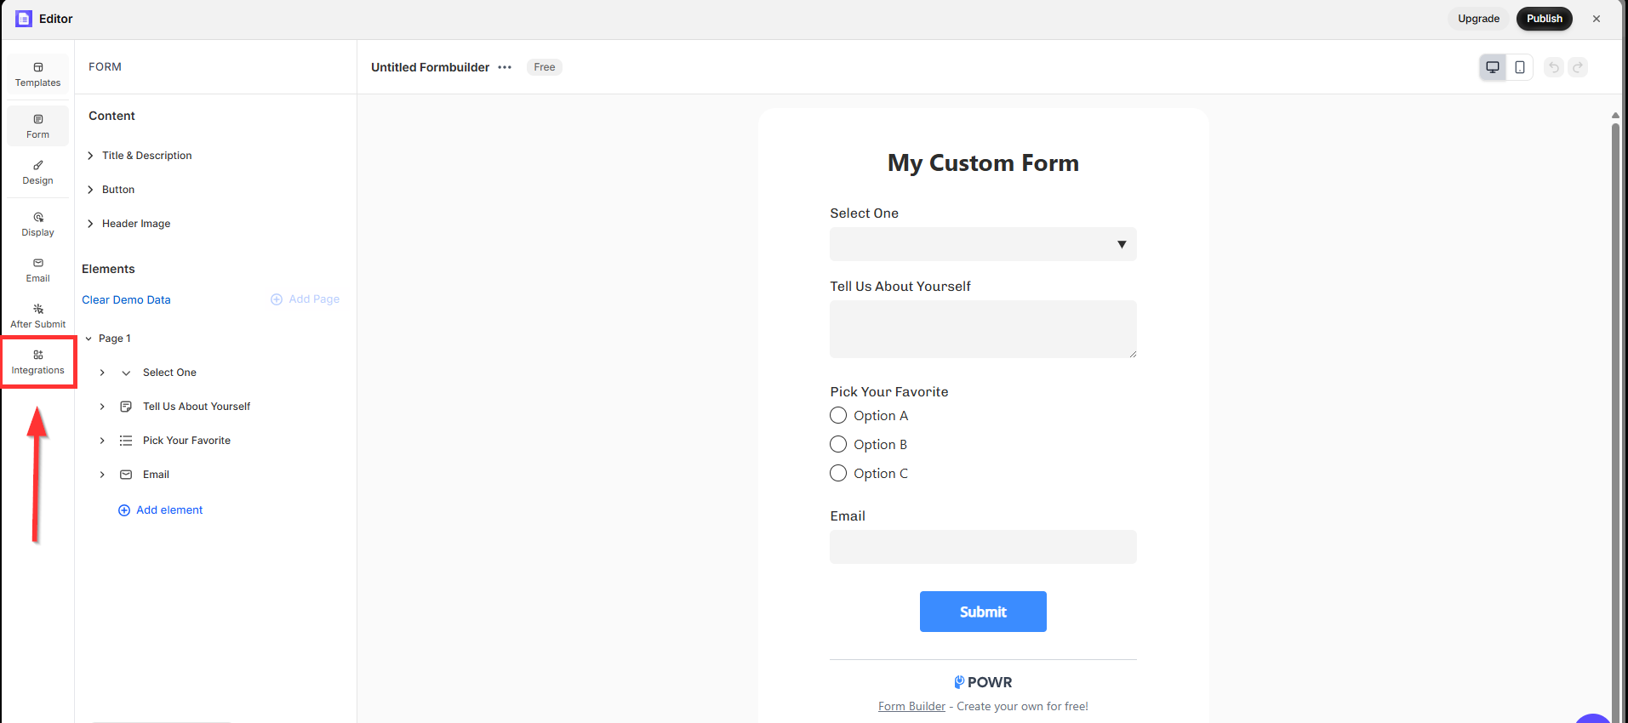Click the redo arrow icon
The height and width of the screenshot is (723, 1628).
click(1578, 67)
